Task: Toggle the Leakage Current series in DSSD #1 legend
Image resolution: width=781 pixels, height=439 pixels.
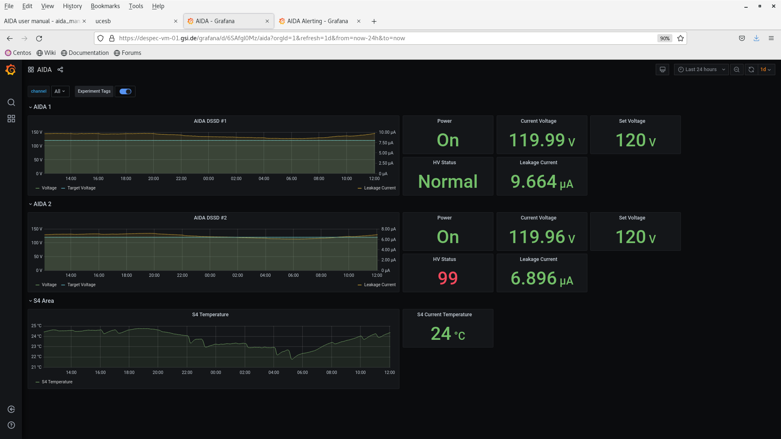Action: pyautogui.click(x=380, y=188)
